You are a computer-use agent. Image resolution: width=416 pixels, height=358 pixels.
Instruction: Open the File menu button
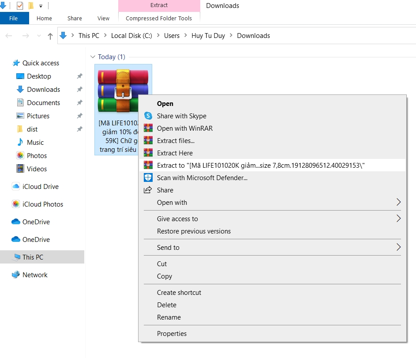(14, 19)
